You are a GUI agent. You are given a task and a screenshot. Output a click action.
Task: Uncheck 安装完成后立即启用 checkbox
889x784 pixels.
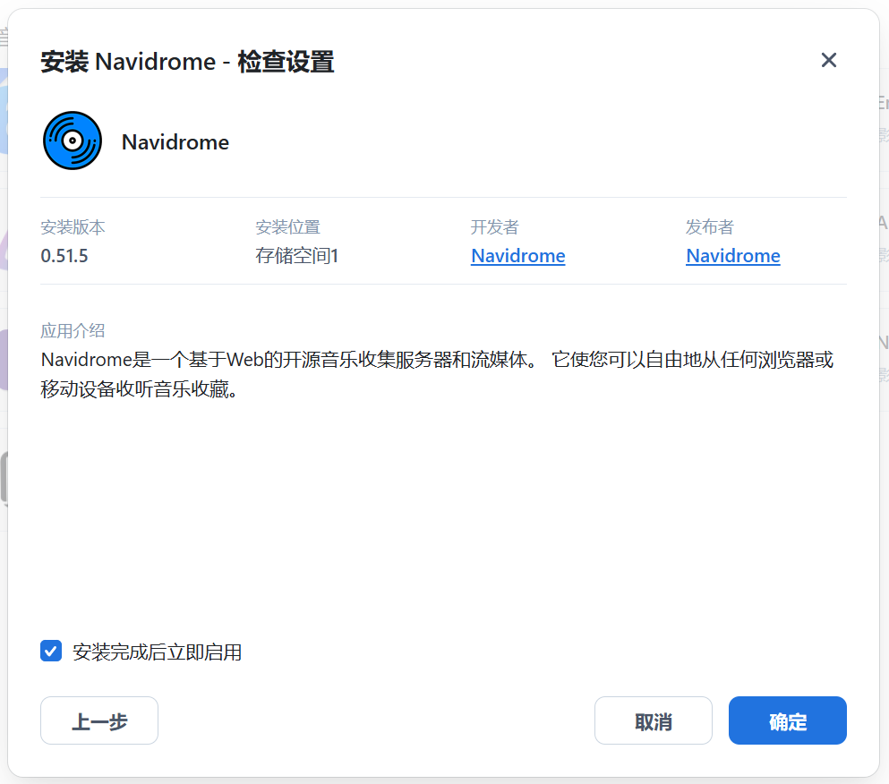[x=51, y=651]
